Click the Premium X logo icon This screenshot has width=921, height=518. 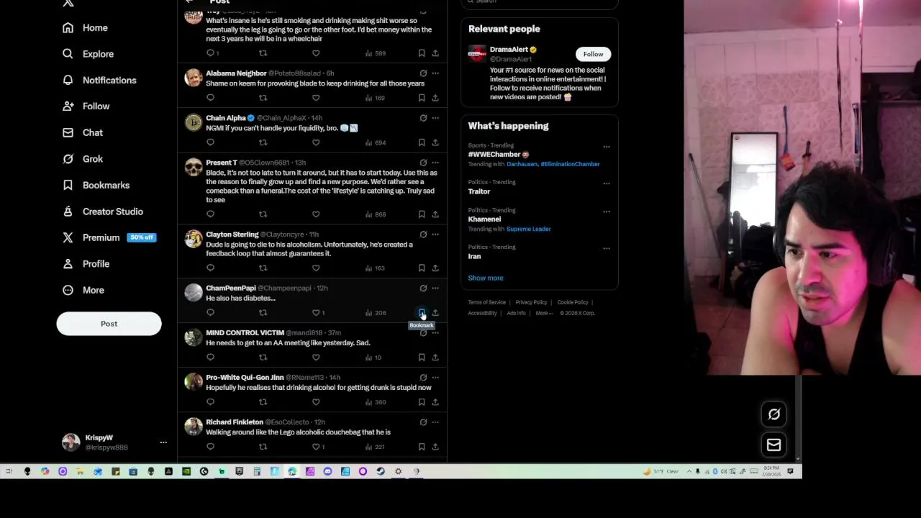[x=68, y=237]
